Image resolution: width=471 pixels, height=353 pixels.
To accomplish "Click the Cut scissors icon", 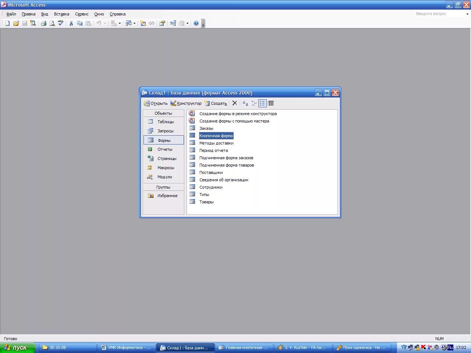I will [71, 23].
